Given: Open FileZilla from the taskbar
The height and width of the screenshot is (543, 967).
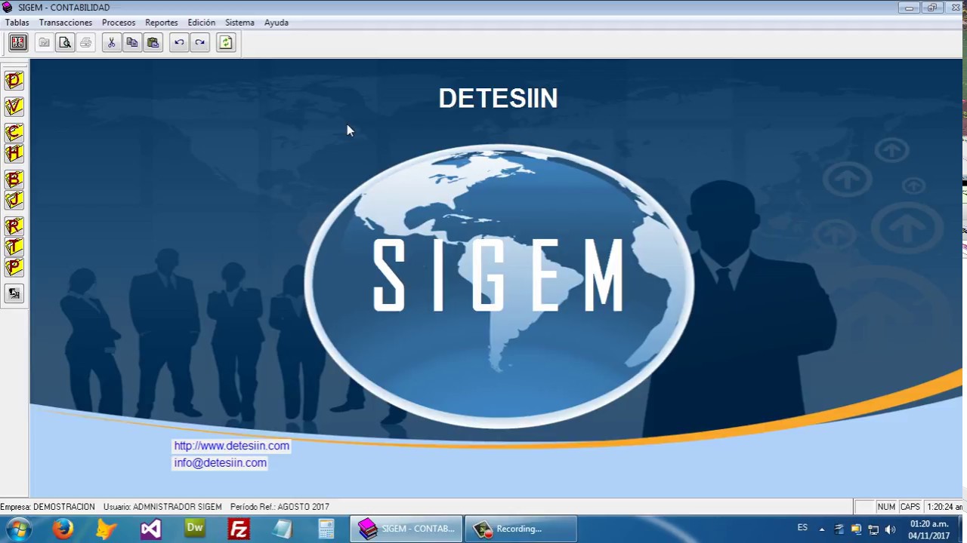Looking at the screenshot, I should pos(239,529).
